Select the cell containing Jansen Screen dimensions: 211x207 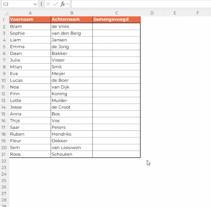point(72,40)
